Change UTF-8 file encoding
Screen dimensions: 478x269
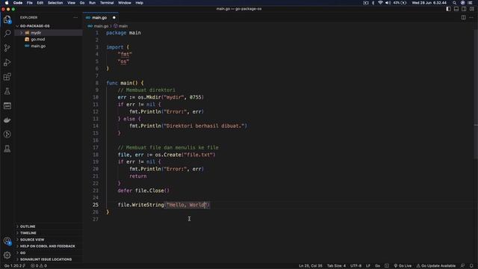click(x=356, y=266)
